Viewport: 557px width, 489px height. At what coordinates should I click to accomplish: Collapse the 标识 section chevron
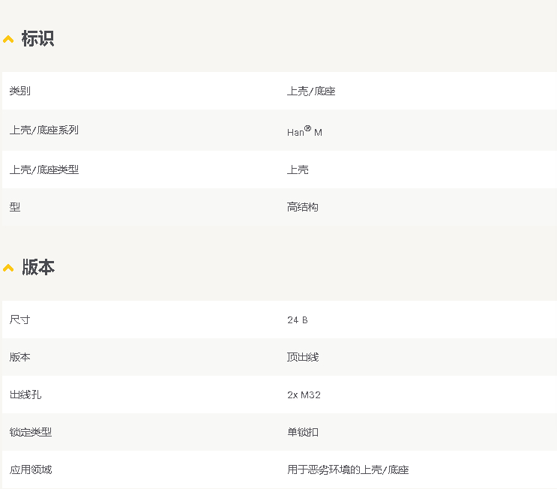point(8,39)
